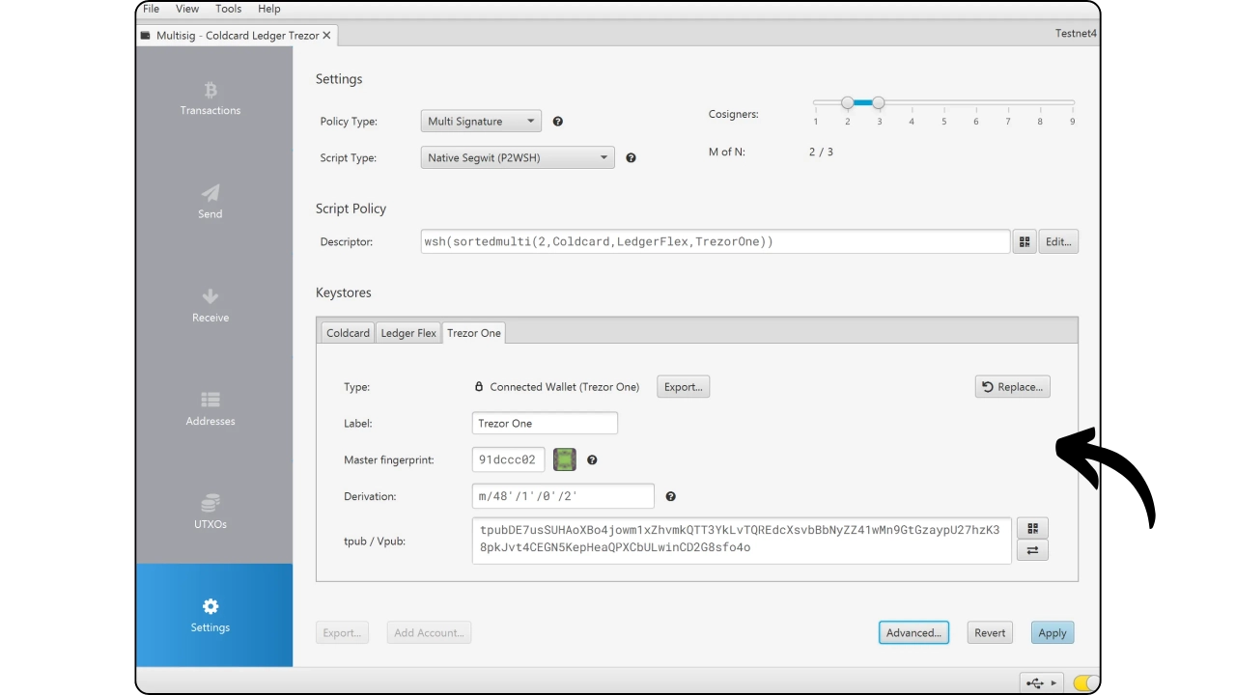Click the Replace... keystore button

[x=1013, y=387]
